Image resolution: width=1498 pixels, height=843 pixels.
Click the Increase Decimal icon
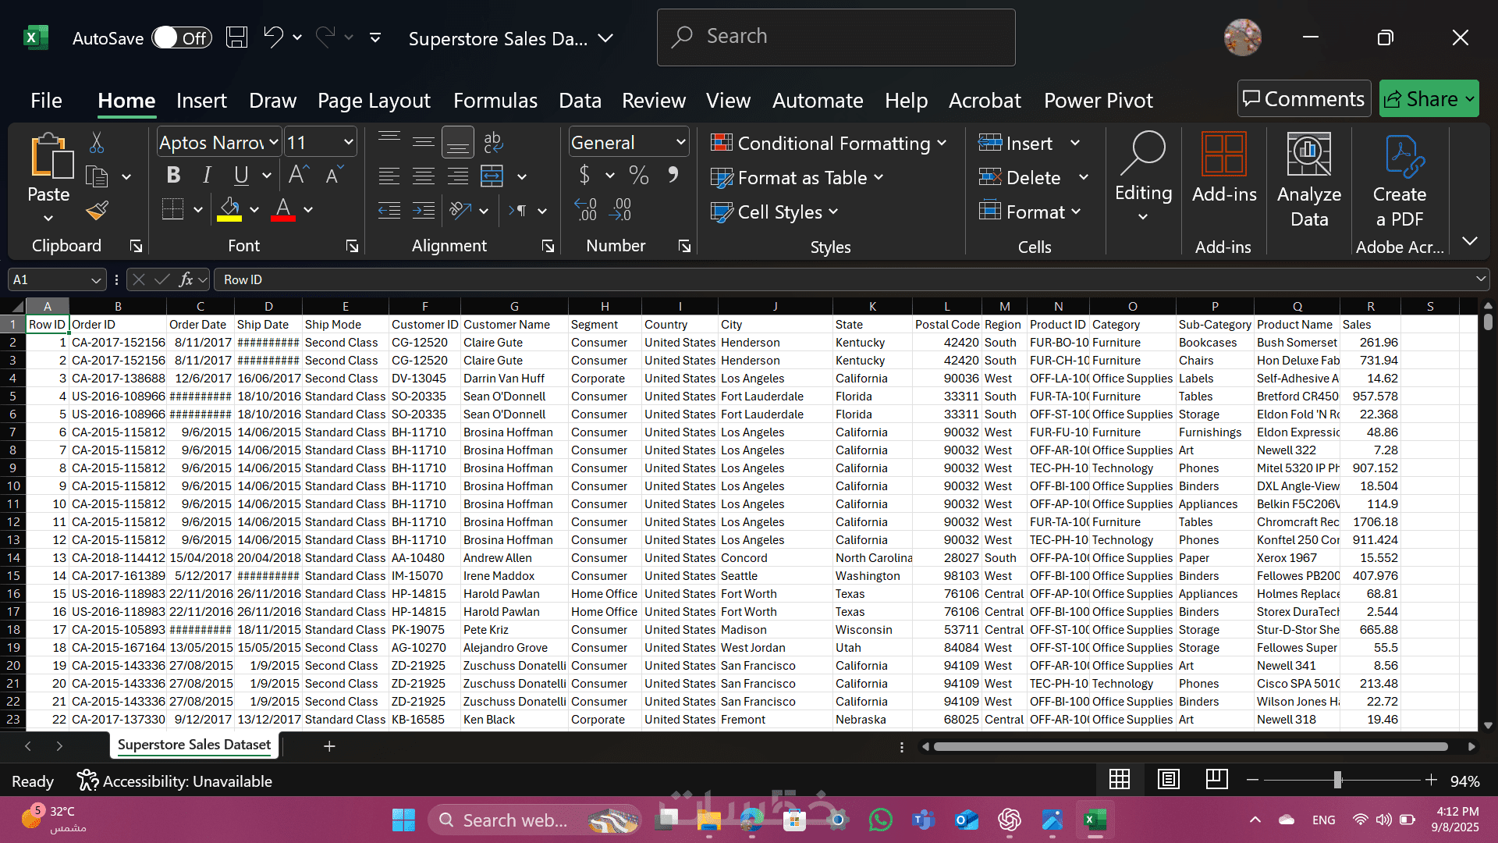(x=585, y=210)
